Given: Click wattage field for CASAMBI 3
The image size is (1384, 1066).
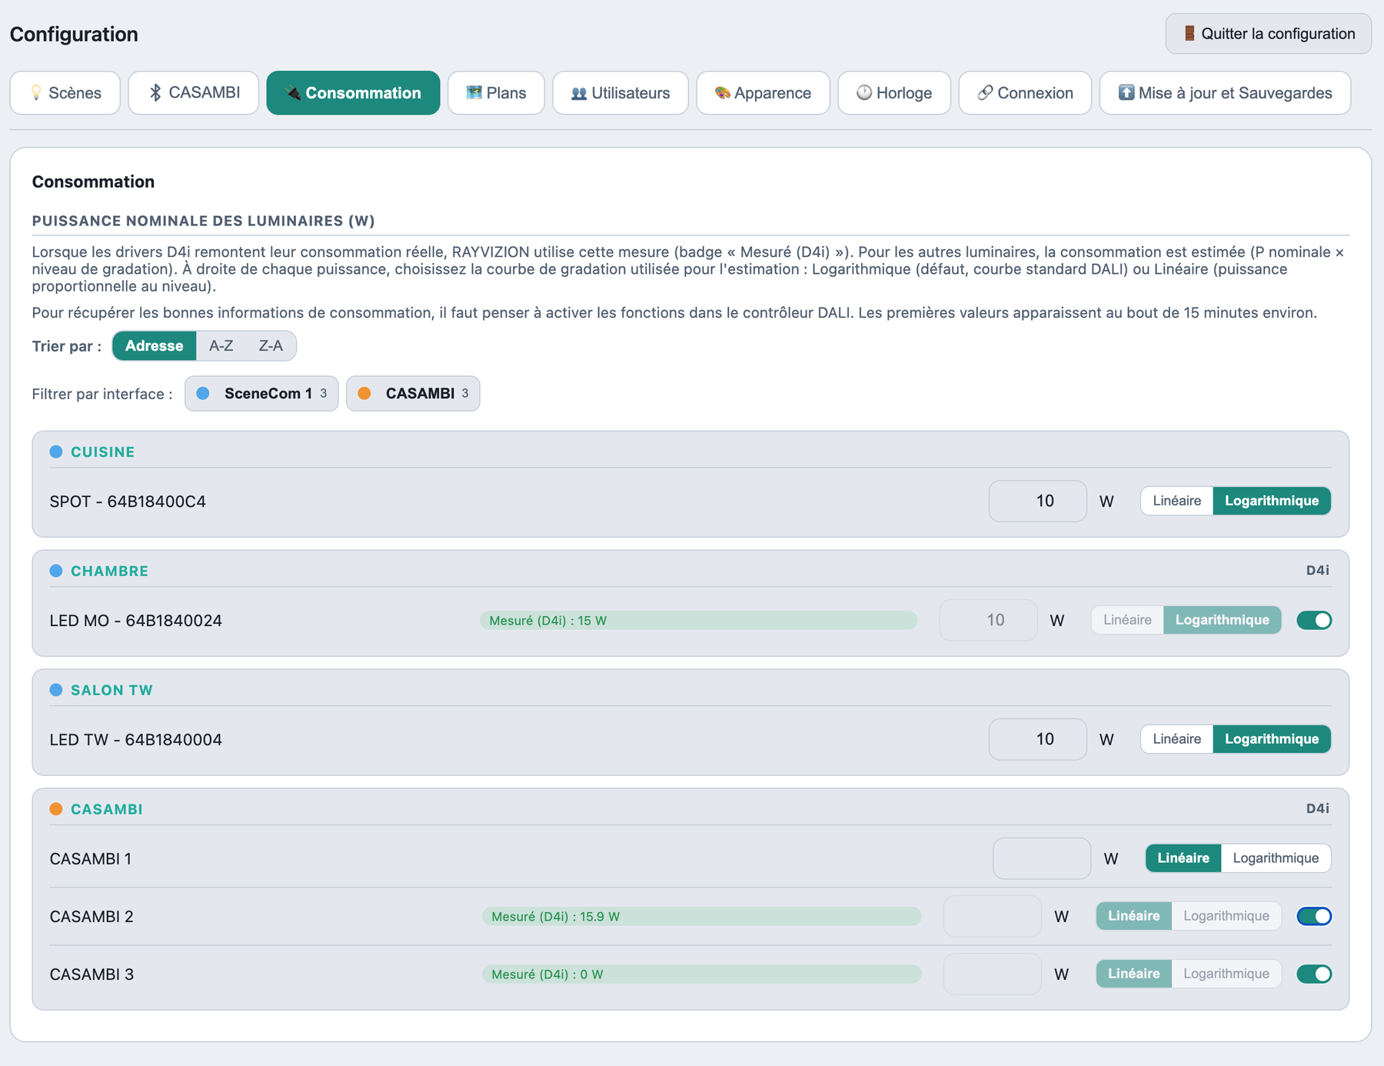Looking at the screenshot, I should (x=993, y=974).
